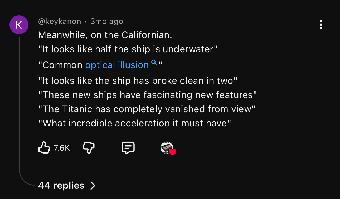The width and height of the screenshot is (340, 199).
Task: Click the 'half the ship is underwater' line
Action: click(128, 49)
